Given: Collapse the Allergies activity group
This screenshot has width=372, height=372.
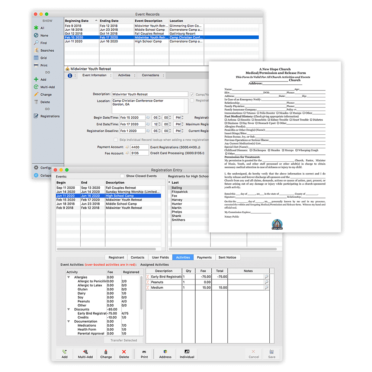Looking at the screenshot, I should (68, 277).
